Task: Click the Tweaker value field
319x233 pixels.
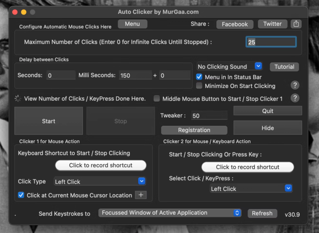Action: point(209,115)
